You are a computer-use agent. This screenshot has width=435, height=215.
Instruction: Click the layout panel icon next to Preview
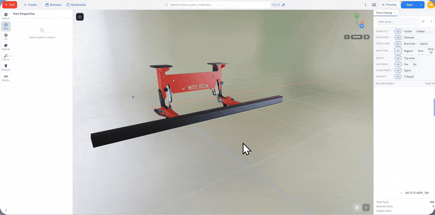pos(374,5)
